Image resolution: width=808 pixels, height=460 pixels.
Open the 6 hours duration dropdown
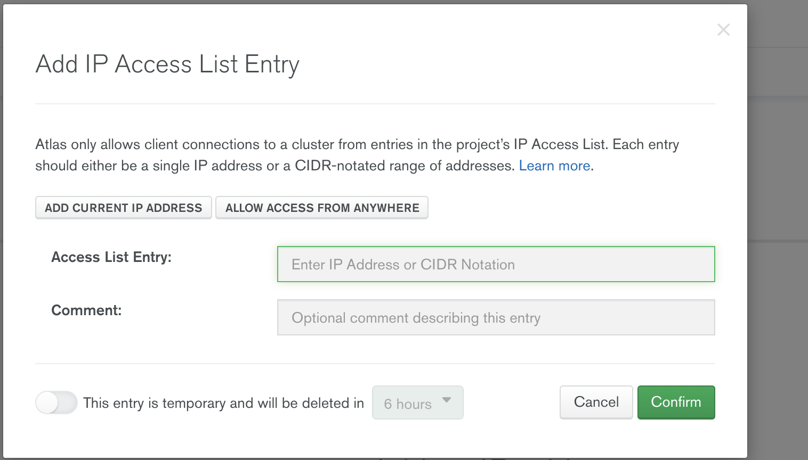[x=418, y=402]
